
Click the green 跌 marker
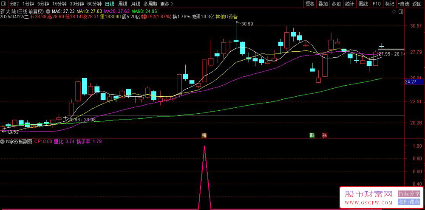coord(312,135)
